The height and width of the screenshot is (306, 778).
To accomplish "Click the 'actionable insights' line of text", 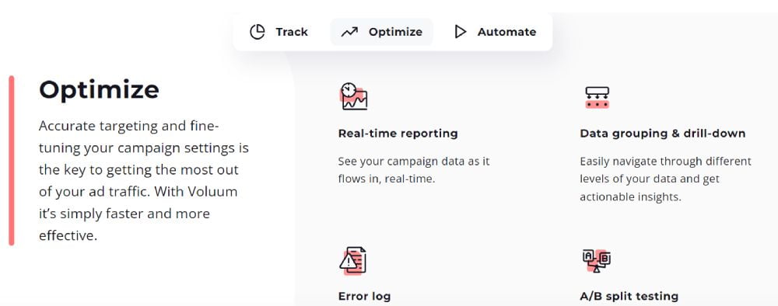I will point(630,196).
